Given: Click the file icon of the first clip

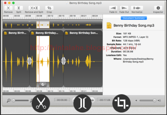Looking at the screenshot, I should [5, 33].
